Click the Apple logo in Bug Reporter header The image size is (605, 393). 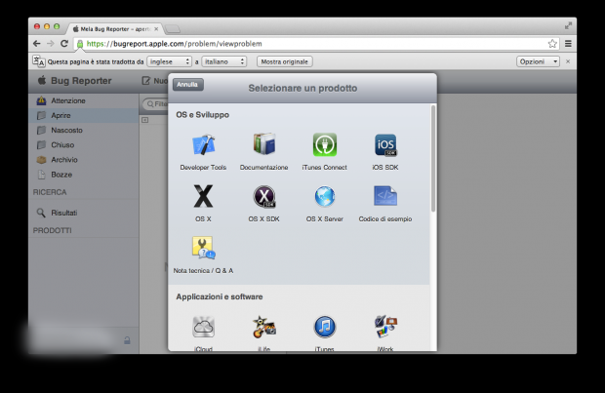pyautogui.click(x=42, y=80)
